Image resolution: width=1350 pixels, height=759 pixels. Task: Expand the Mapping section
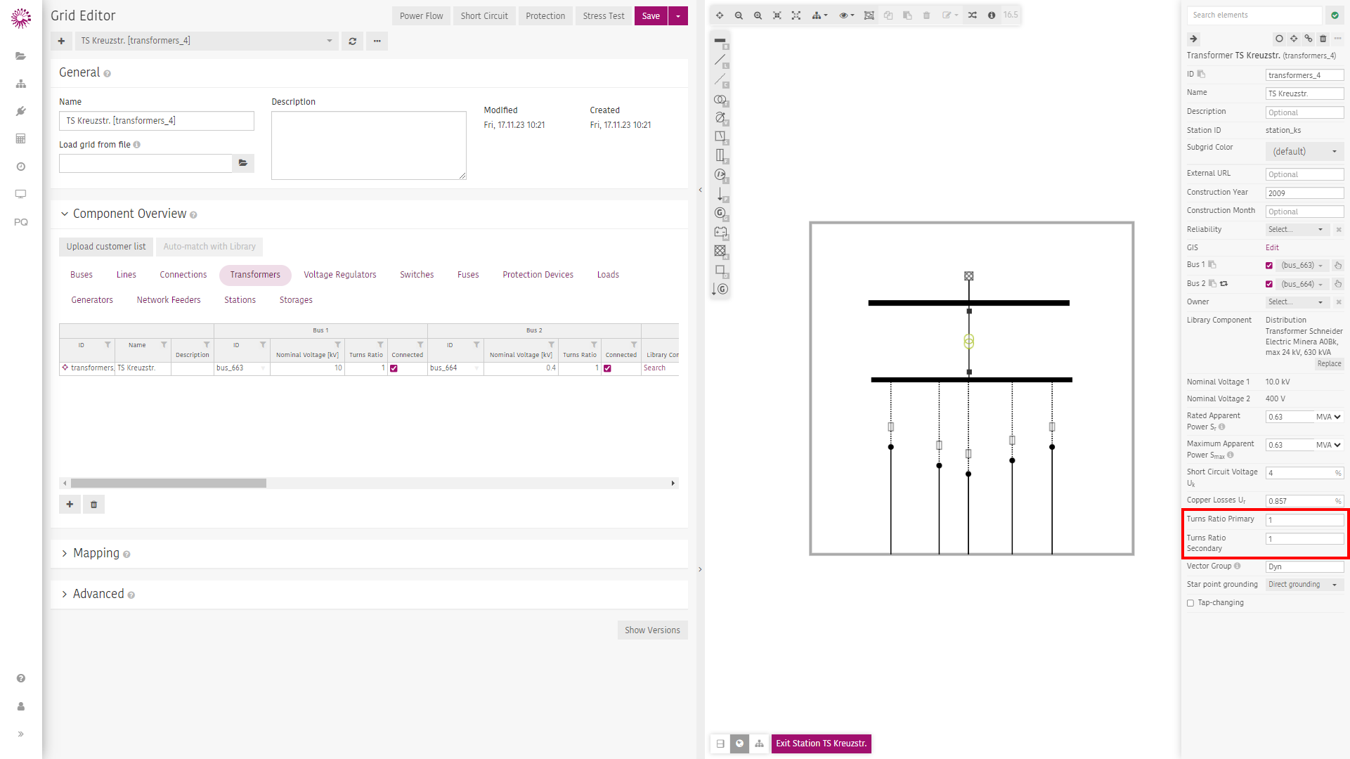pos(96,554)
